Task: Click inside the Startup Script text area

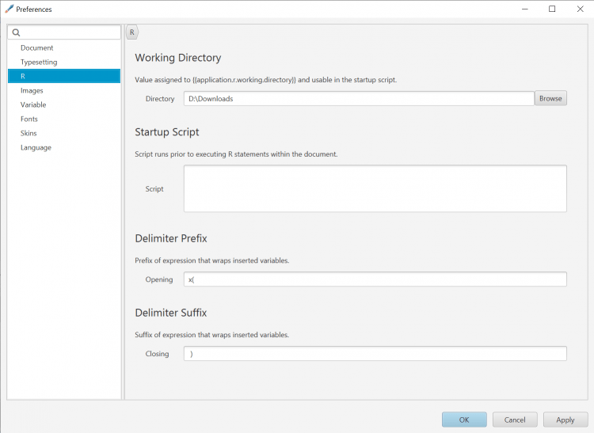Action: coord(375,188)
